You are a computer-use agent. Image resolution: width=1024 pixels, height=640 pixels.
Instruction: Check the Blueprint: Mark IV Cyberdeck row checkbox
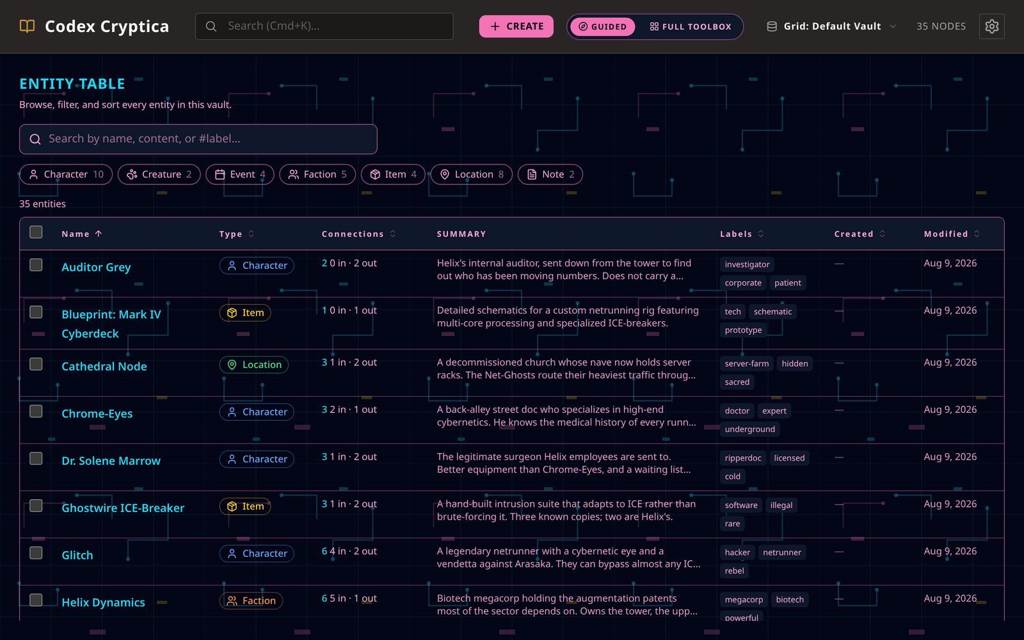point(36,312)
